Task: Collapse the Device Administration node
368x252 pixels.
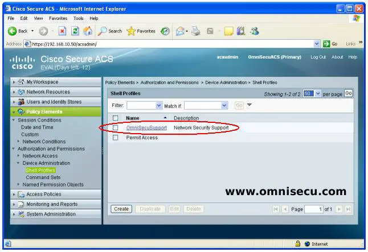Action: click(18, 163)
